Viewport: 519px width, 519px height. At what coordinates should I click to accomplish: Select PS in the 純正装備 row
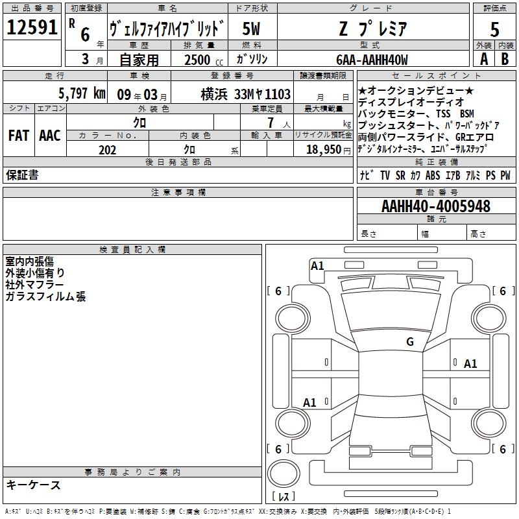(x=490, y=175)
